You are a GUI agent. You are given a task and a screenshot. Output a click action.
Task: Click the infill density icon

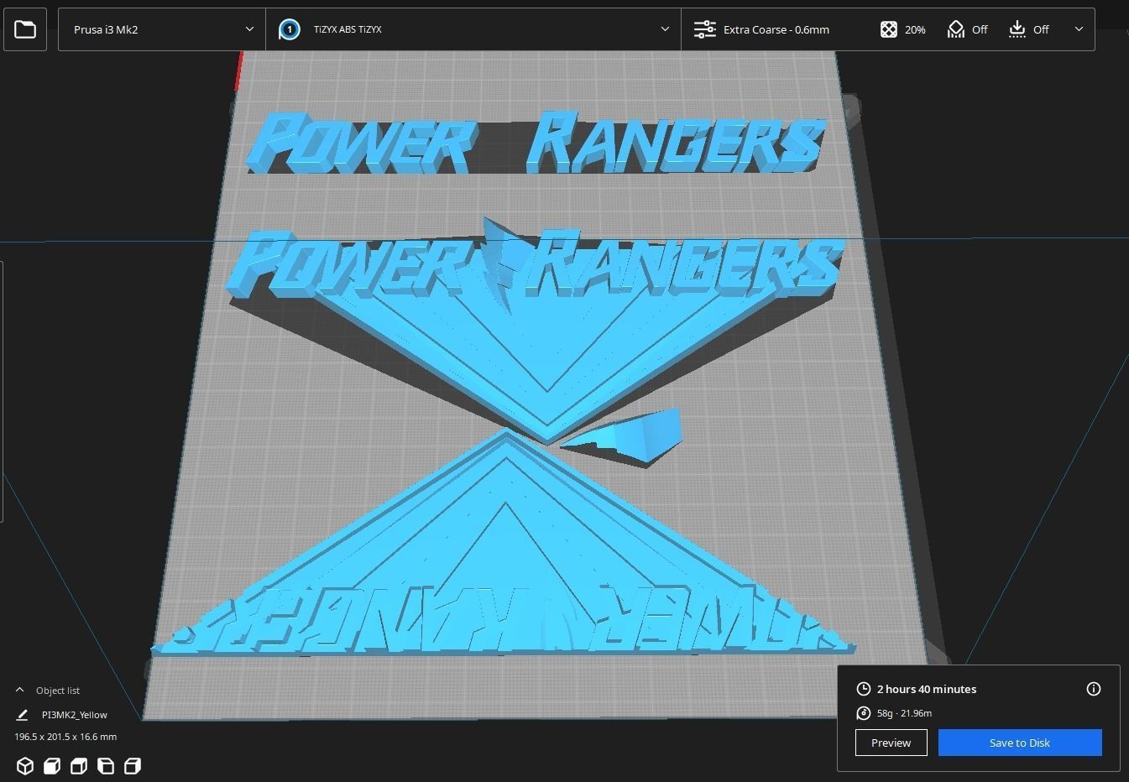888,29
